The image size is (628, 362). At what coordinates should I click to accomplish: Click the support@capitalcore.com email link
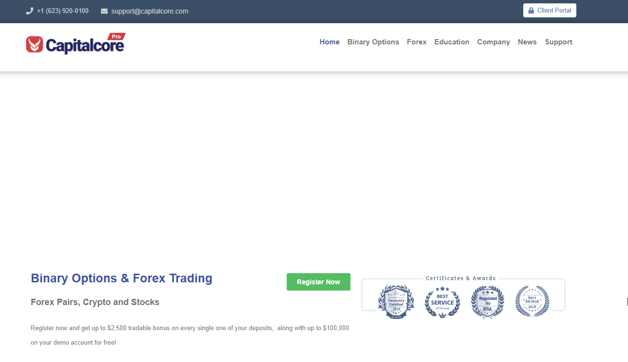tap(150, 11)
